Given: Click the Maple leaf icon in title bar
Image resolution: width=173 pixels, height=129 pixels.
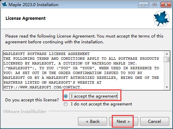Looking at the screenshot, I should (x=4, y=4).
